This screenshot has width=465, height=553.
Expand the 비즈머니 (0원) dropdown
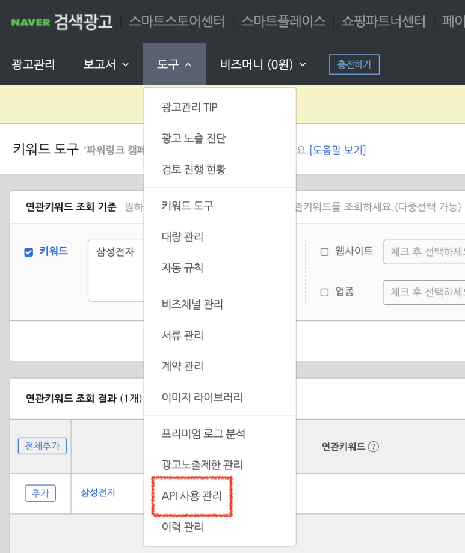pyautogui.click(x=263, y=64)
